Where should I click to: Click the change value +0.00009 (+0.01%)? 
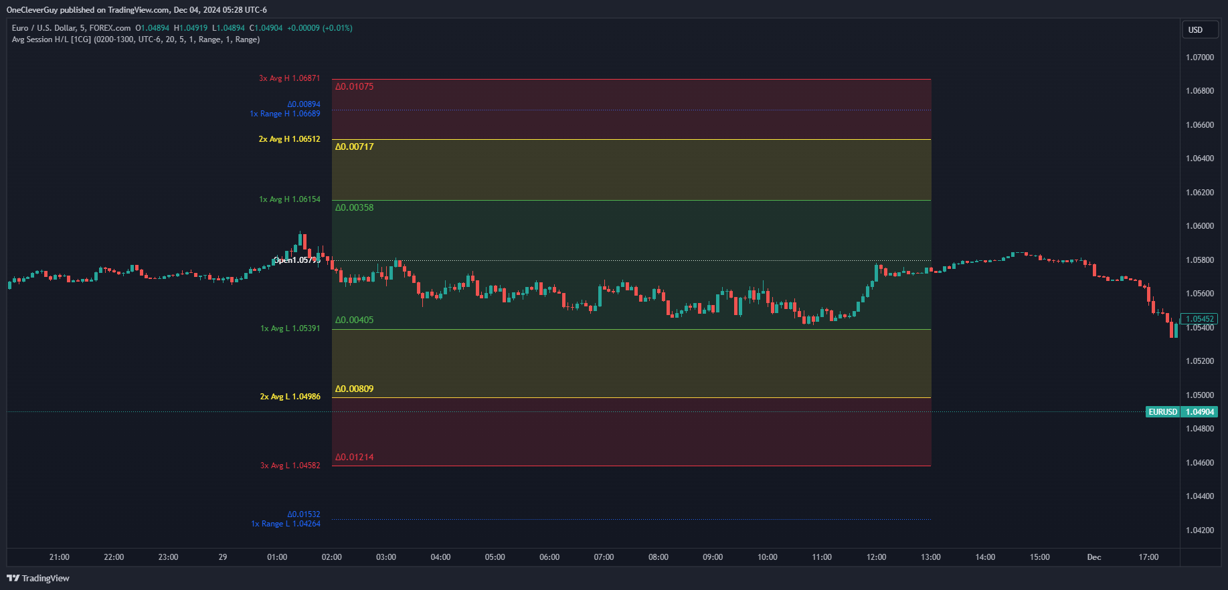pos(320,28)
